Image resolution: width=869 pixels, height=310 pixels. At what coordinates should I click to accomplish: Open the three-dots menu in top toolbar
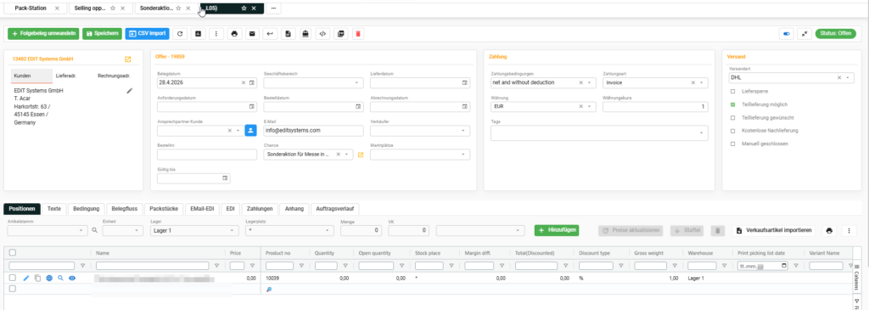pyautogui.click(x=216, y=34)
